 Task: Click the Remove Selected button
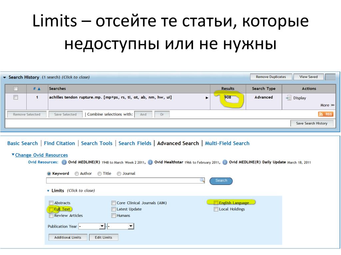coord(27,114)
